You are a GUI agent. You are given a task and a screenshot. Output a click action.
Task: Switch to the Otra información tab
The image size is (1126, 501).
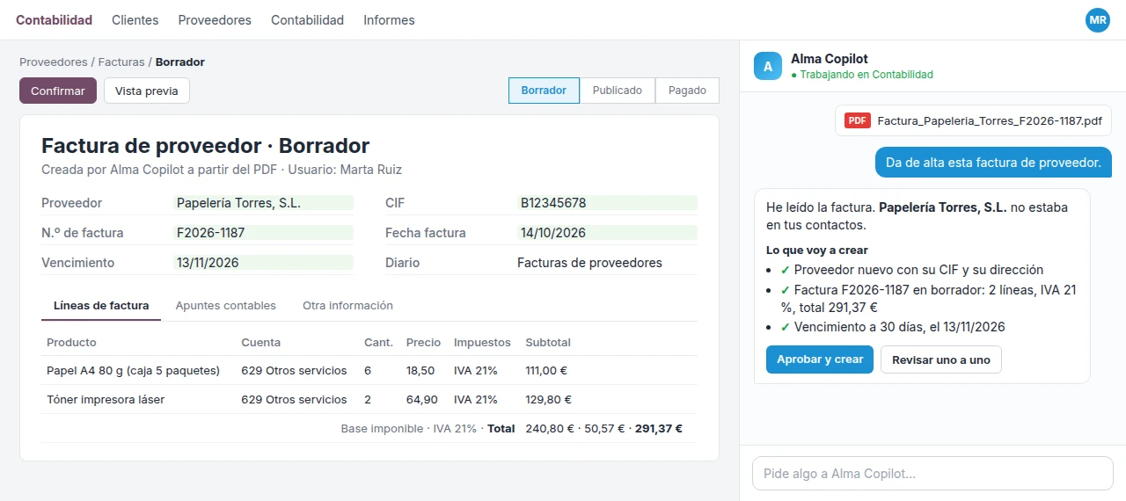coord(347,306)
